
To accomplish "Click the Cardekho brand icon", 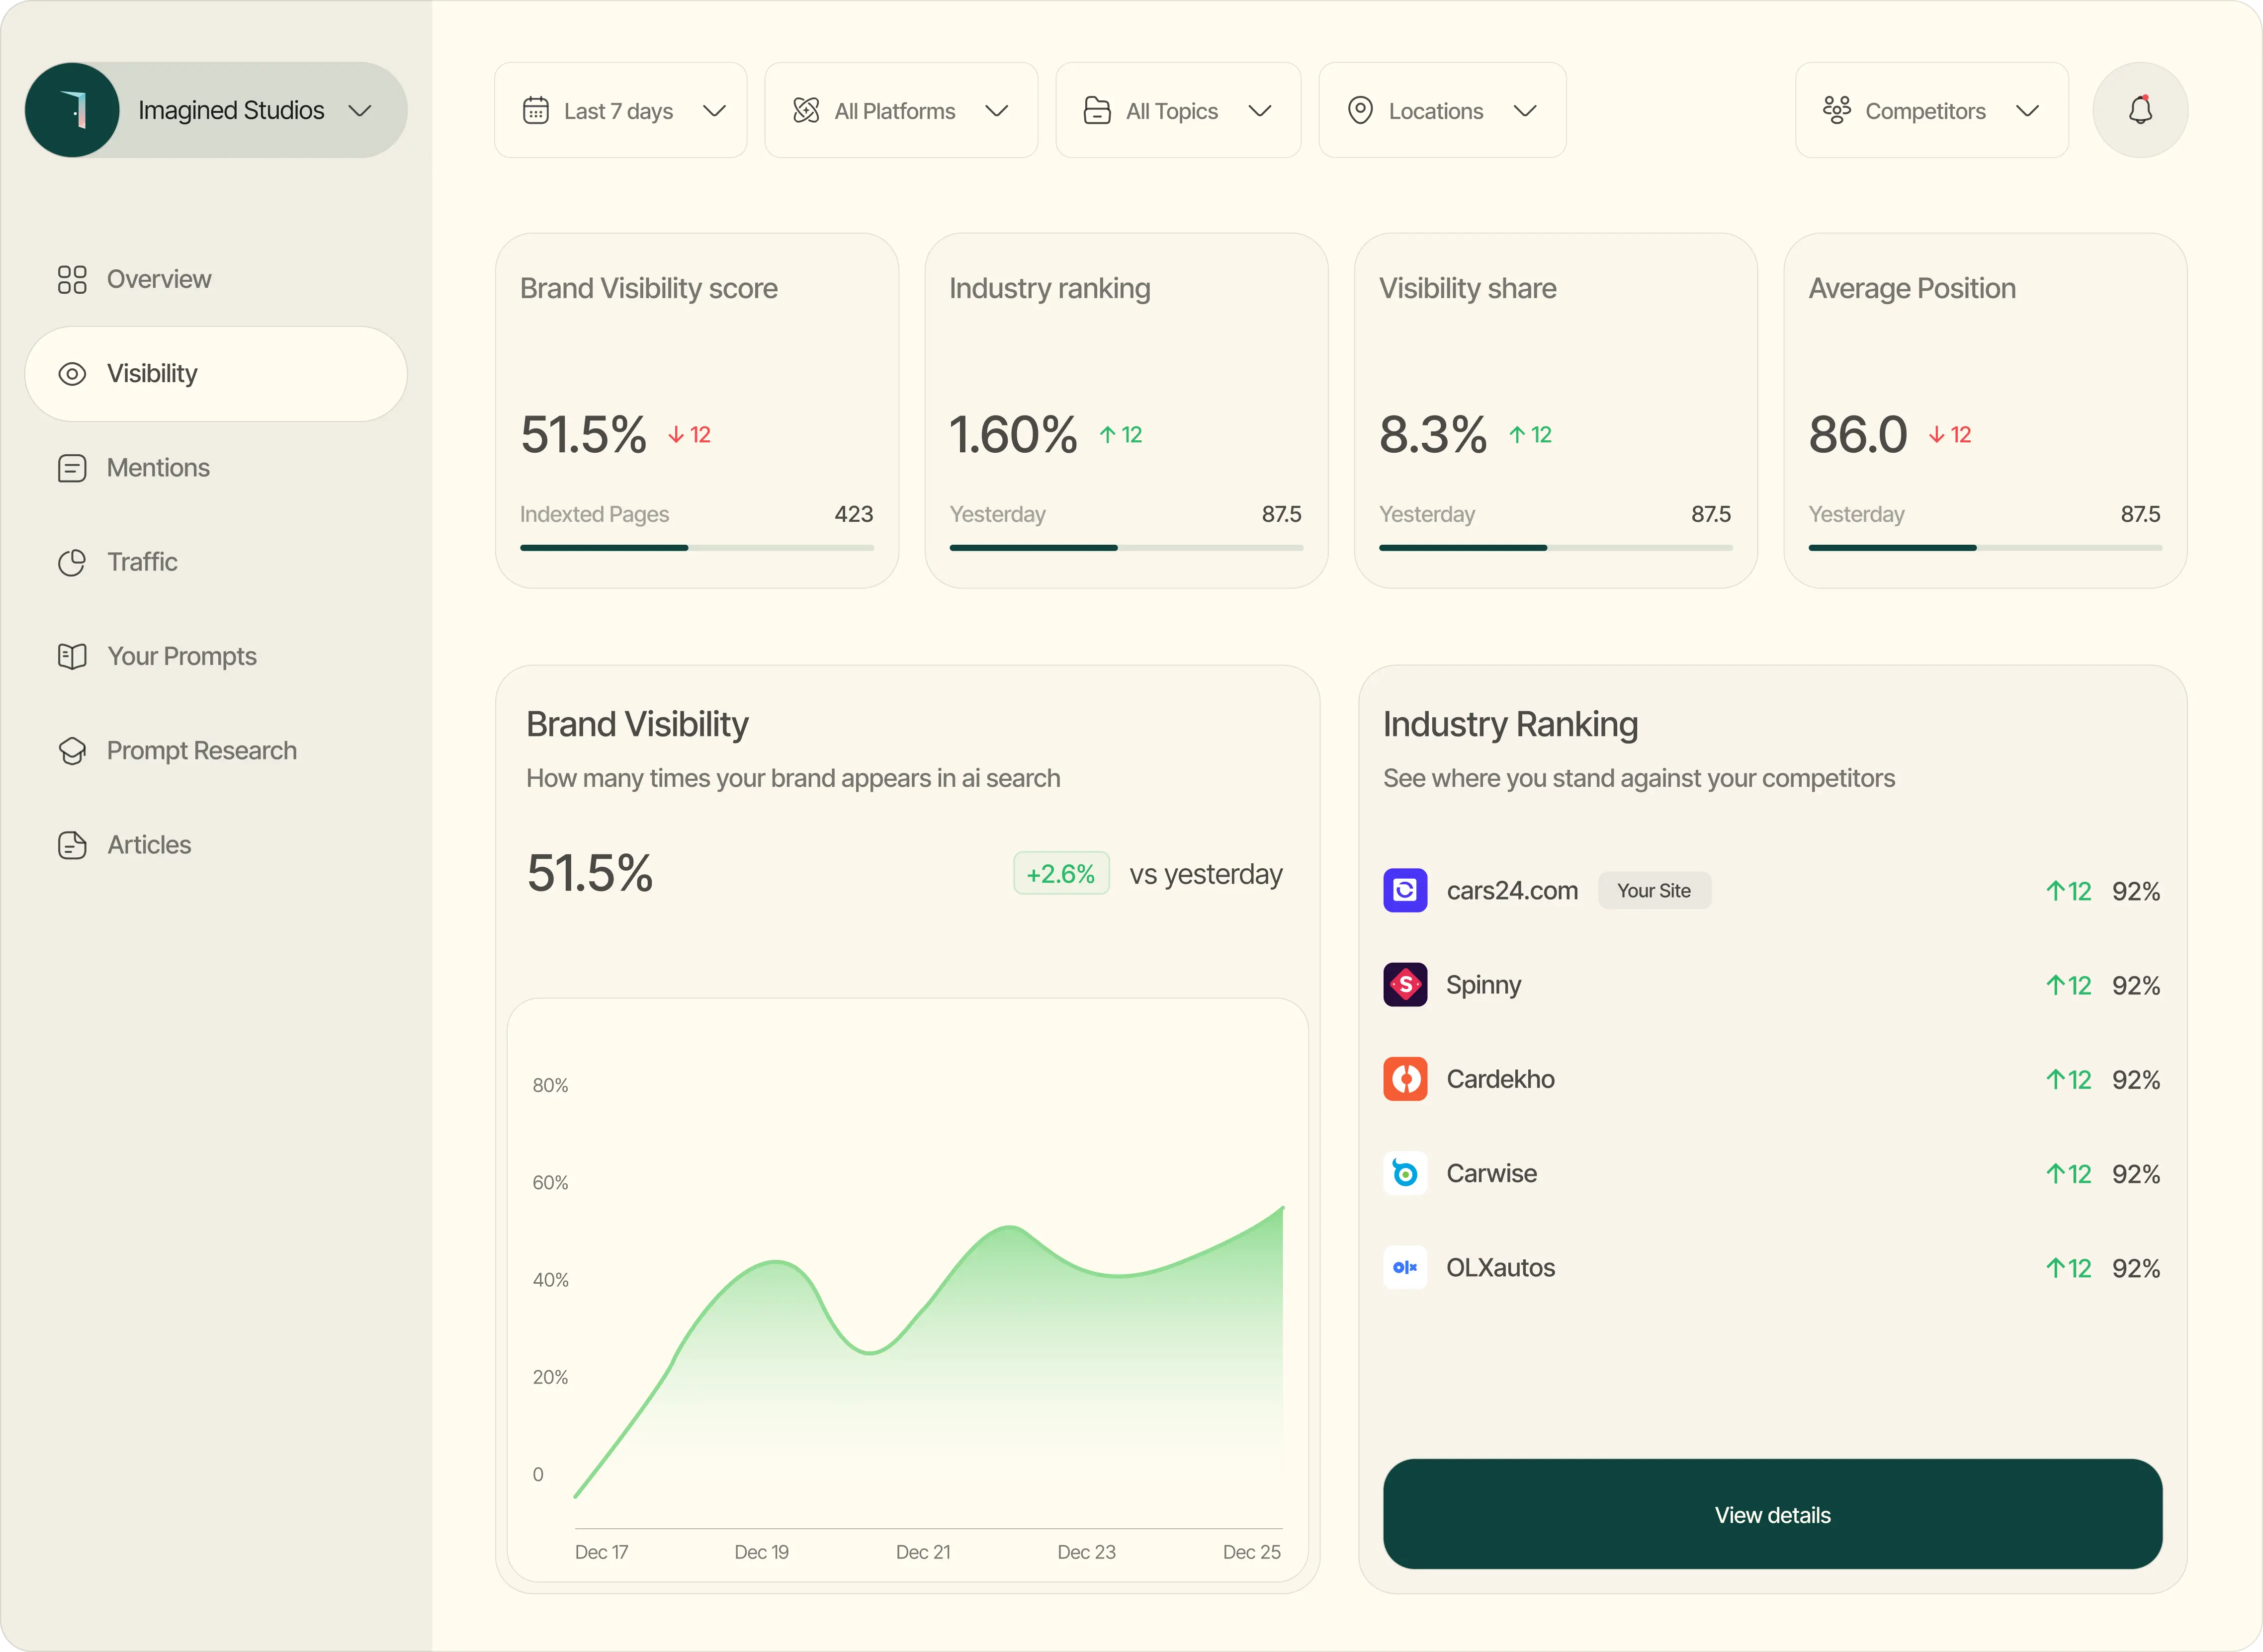I will pyautogui.click(x=1404, y=1079).
